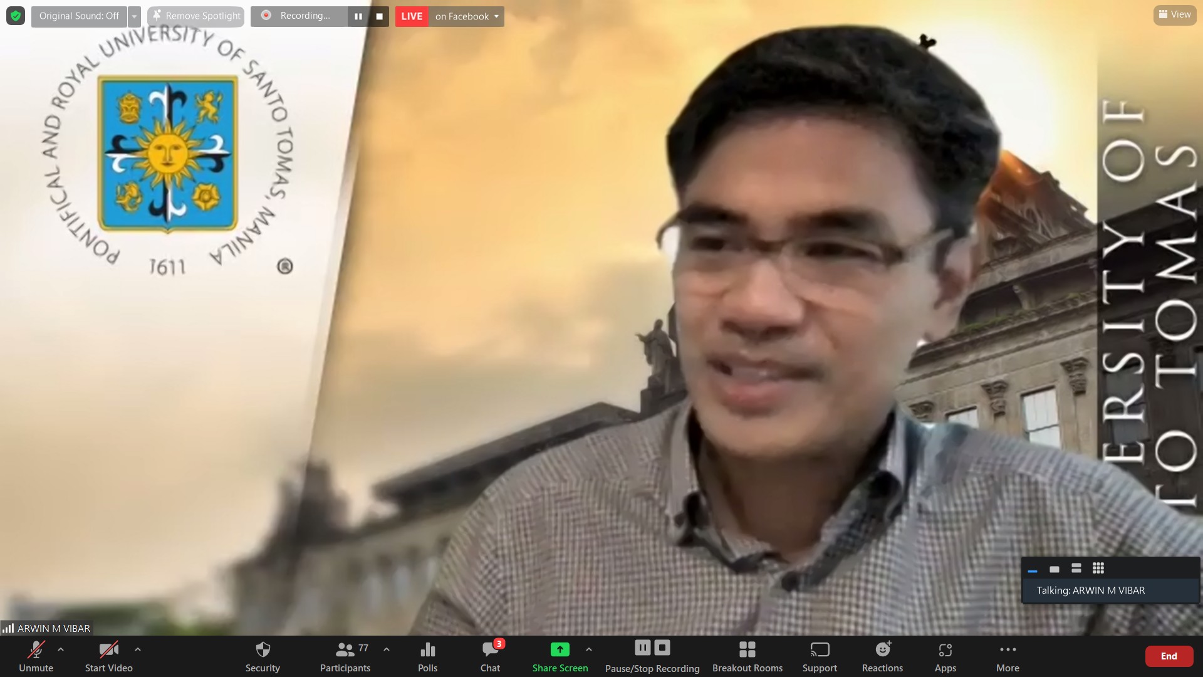Stop the recording from top bar

[379, 16]
